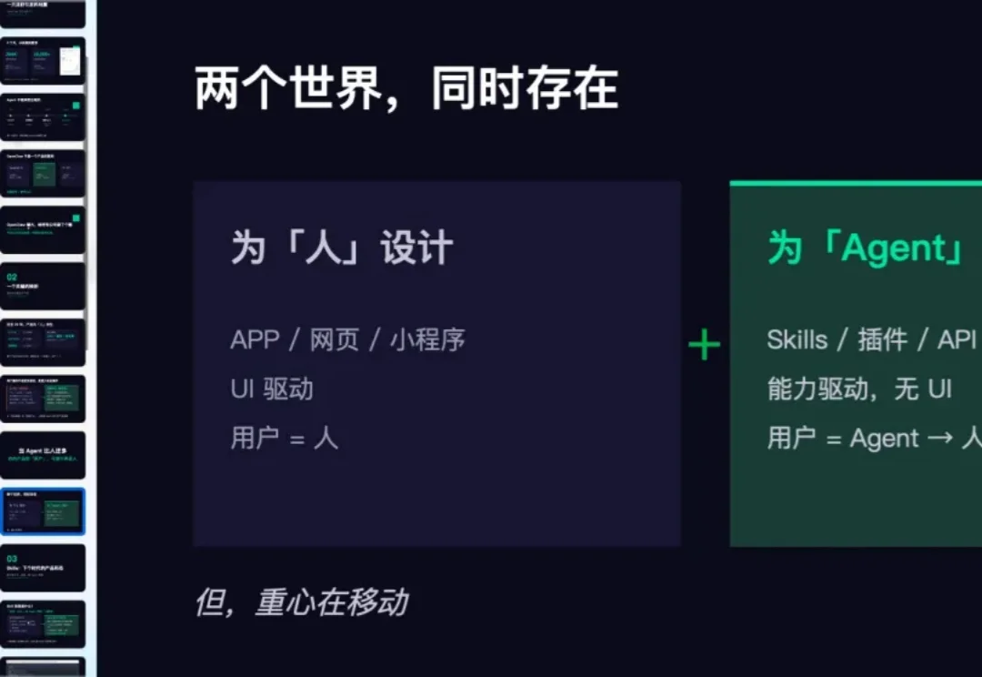Image resolution: width=982 pixels, height=677 pixels.
Task: Open the "当 Agent 比人还多" slide thumbnail
Action: (44, 455)
